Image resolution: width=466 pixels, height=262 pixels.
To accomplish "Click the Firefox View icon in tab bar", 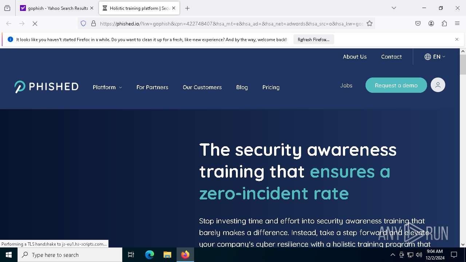I will click(7, 8).
